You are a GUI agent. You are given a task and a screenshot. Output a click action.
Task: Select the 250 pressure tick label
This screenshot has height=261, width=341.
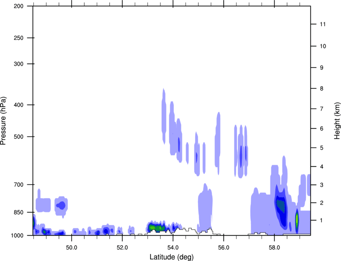click(x=18, y=38)
